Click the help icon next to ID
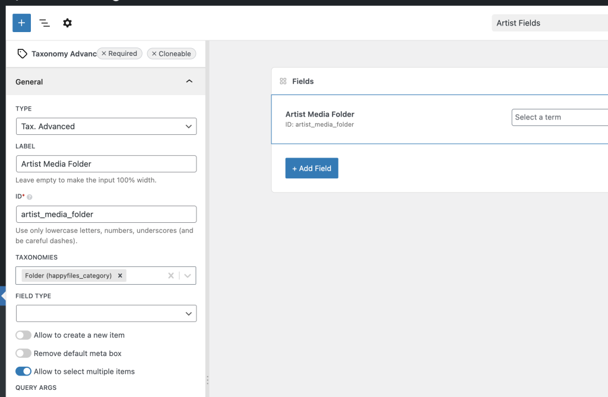 tap(30, 197)
